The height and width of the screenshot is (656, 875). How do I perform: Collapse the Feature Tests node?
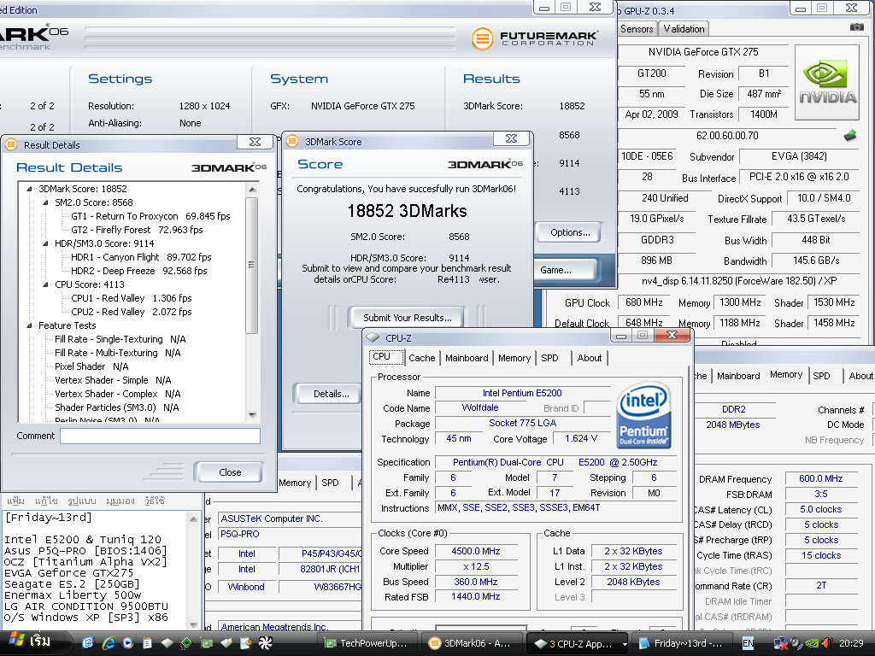31,325
